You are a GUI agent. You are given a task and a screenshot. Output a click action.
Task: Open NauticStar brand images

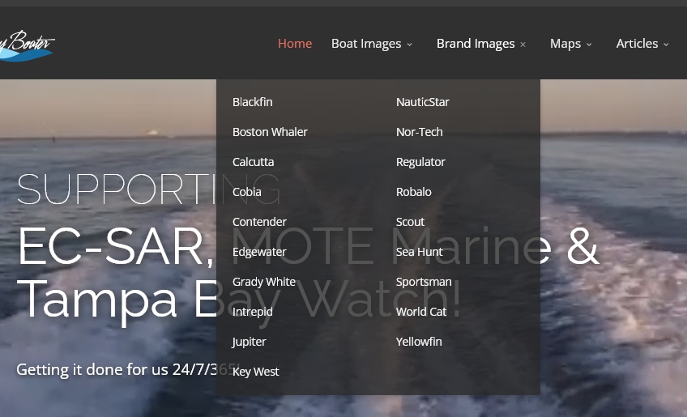422,102
